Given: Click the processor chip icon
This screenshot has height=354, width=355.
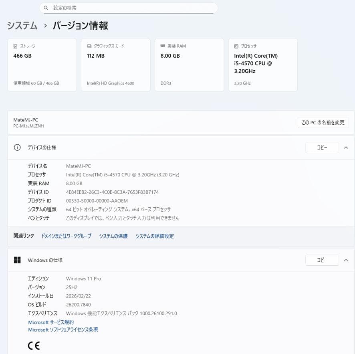Looking at the screenshot, I should [236, 46].
